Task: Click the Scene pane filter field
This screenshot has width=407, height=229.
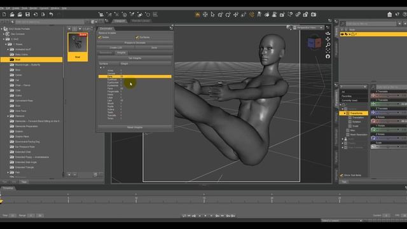Action: (371, 24)
